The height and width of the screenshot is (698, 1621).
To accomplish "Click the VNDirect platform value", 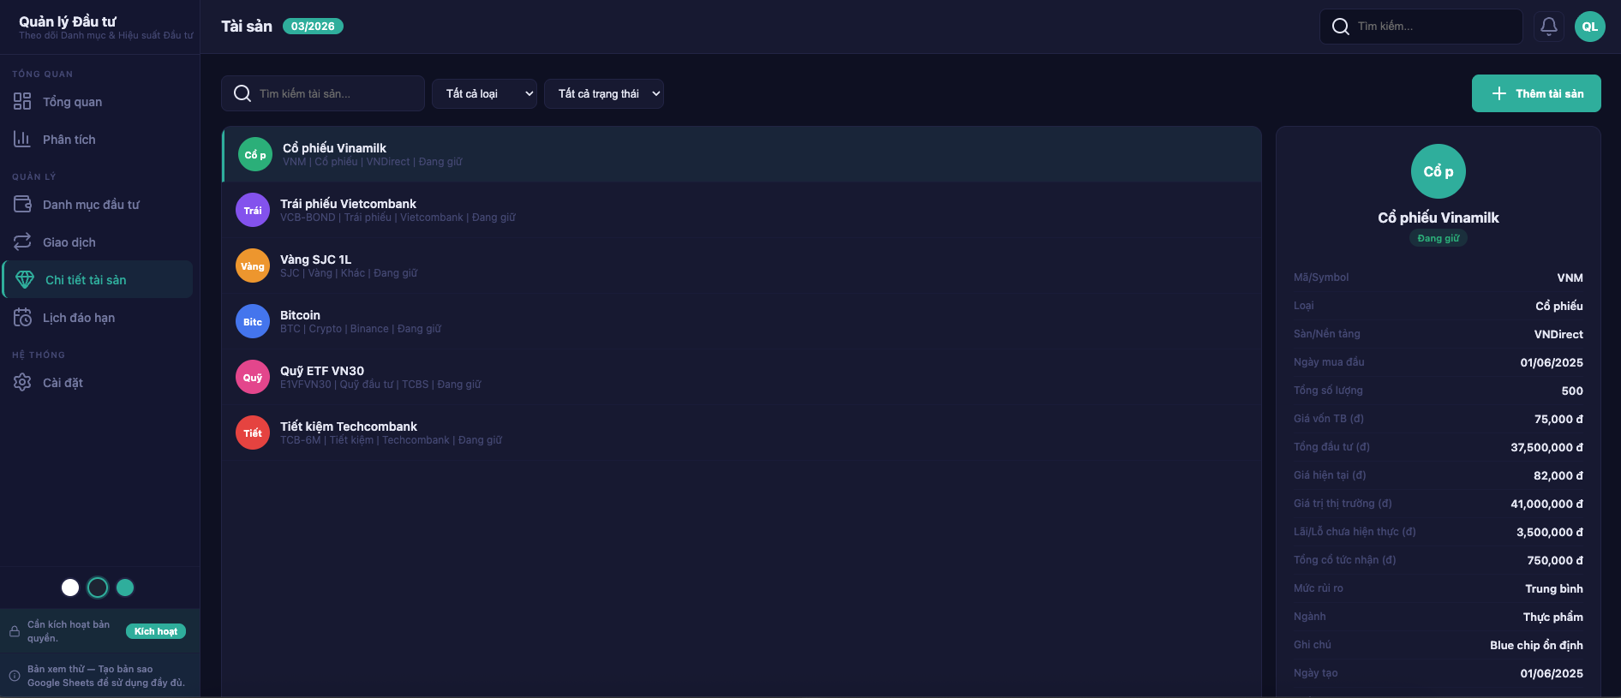I will point(1558,334).
